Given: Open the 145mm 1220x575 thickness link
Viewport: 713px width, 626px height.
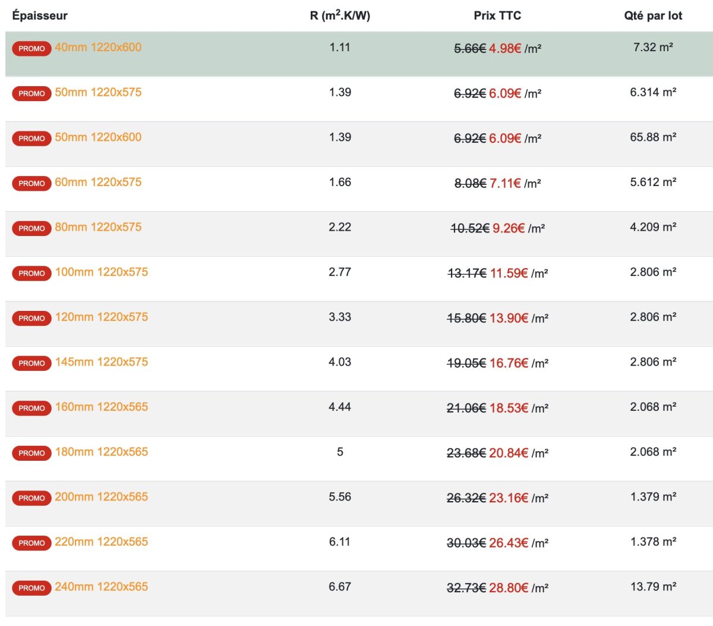Looking at the screenshot, I should tap(102, 362).
